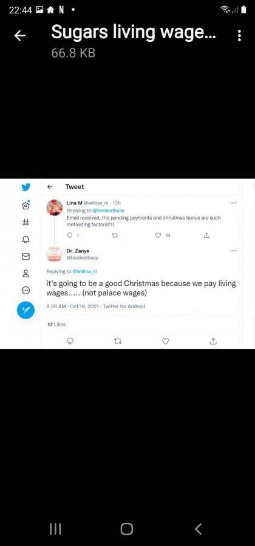Screen dimensions: 255x546
Task: Open the More circle icon in sidebar
Action: click(25, 291)
